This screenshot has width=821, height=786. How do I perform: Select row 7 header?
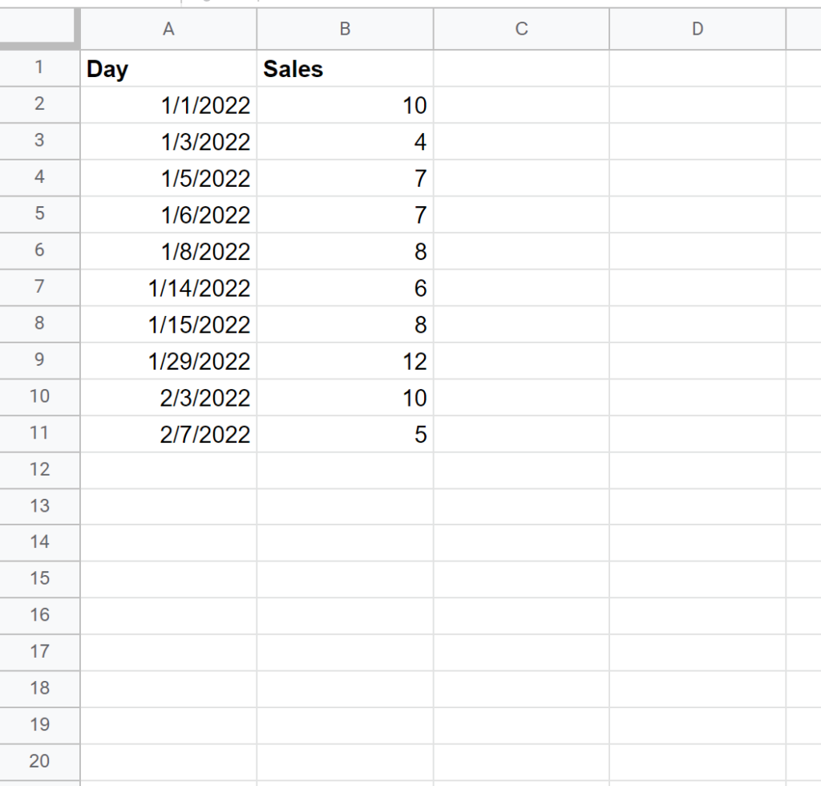(x=40, y=287)
